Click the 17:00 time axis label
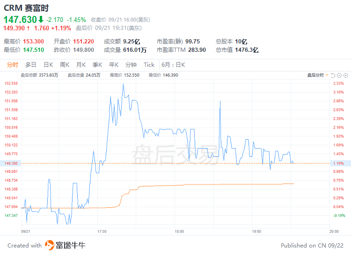351x255 pixels. (102, 231)
